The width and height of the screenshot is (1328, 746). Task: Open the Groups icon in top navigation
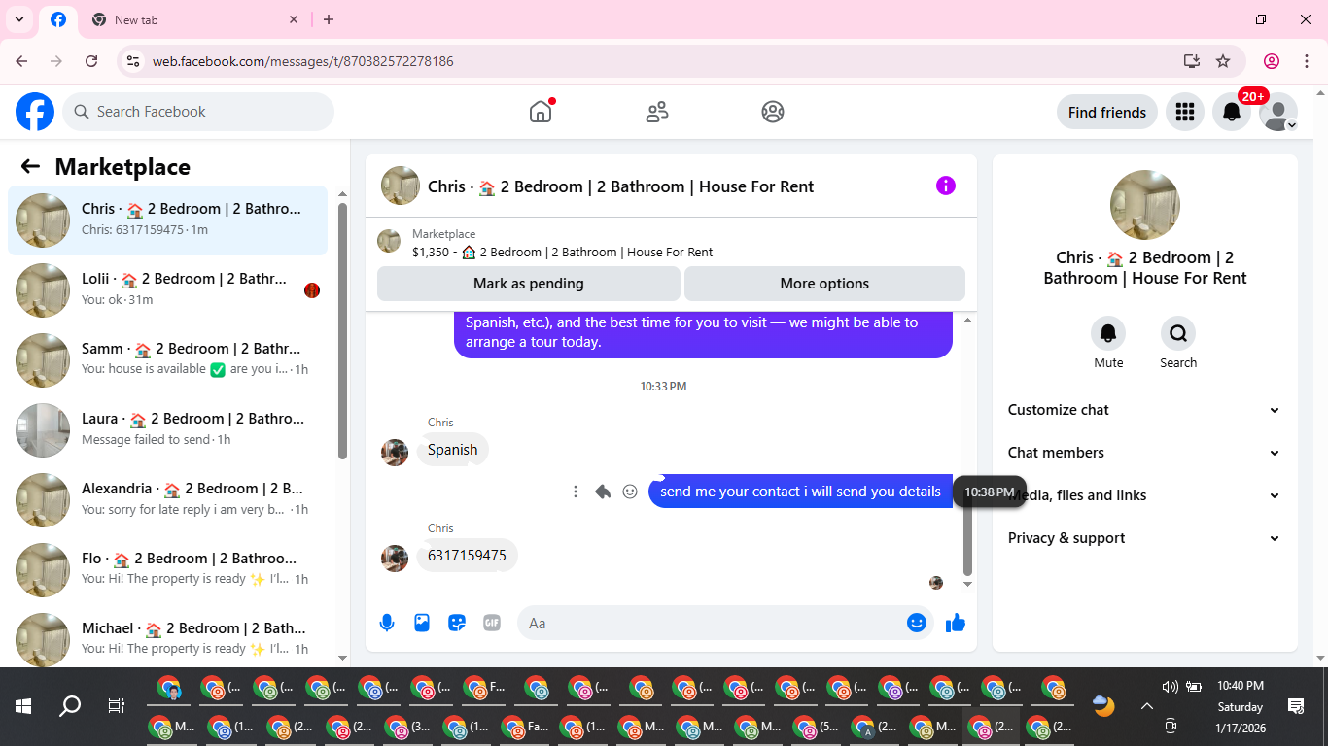click(x=773, y=112)
